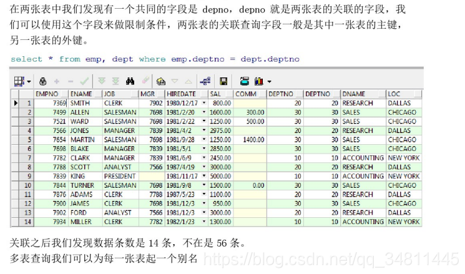Click the green checkmark post-changes icon
The width and height of the screenshot is (465, 274).
point(84,81)
